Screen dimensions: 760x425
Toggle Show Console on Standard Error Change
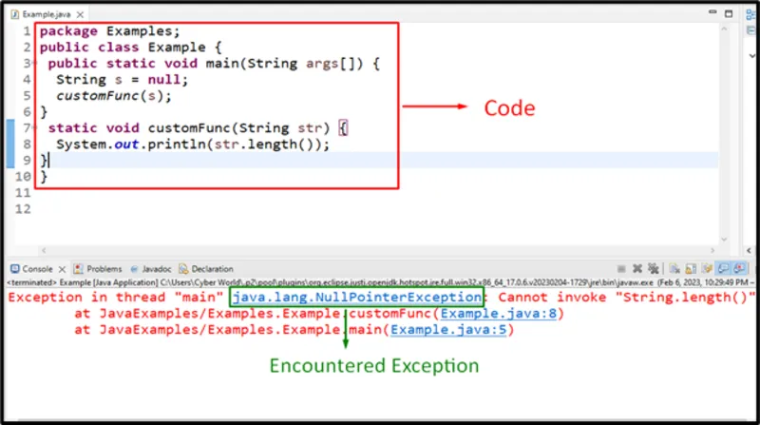tap(739, 268)
